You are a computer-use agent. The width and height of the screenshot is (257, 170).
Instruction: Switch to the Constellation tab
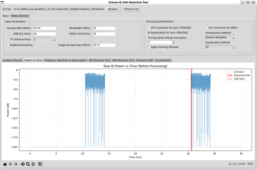click(x=163, y=60)
